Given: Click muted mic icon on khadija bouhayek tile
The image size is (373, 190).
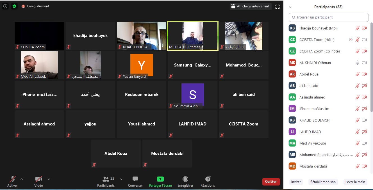Looking at the screenshot, I should (x=69, y=47).
